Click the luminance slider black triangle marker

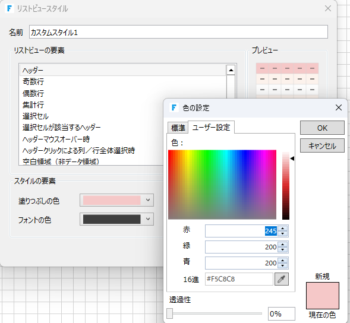point(292,159)
